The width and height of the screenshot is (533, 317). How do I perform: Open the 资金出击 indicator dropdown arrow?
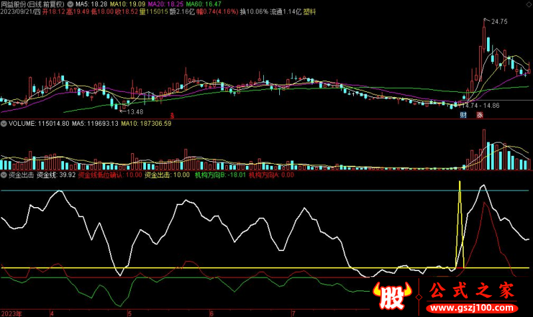point(4,175)
